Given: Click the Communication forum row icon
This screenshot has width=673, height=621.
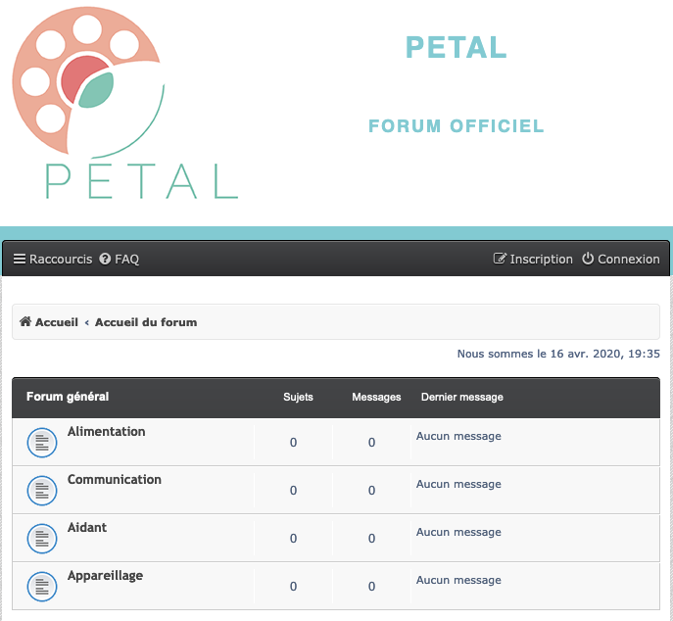Looking at the screenshot, I should [42, 491].
